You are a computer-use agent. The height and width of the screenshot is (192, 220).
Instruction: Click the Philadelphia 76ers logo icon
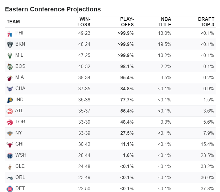(x=10, y=34)
